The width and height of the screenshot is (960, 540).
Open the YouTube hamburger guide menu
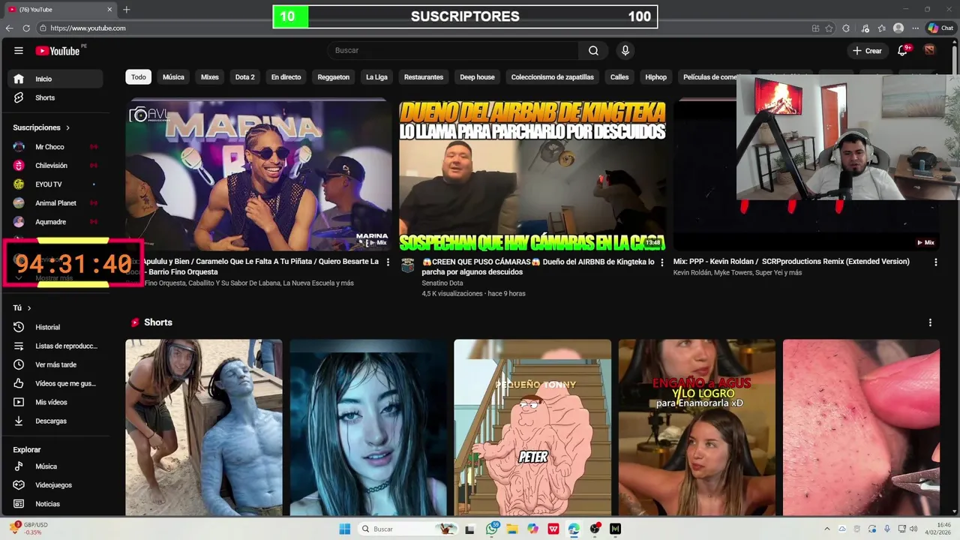pos(18,50)
